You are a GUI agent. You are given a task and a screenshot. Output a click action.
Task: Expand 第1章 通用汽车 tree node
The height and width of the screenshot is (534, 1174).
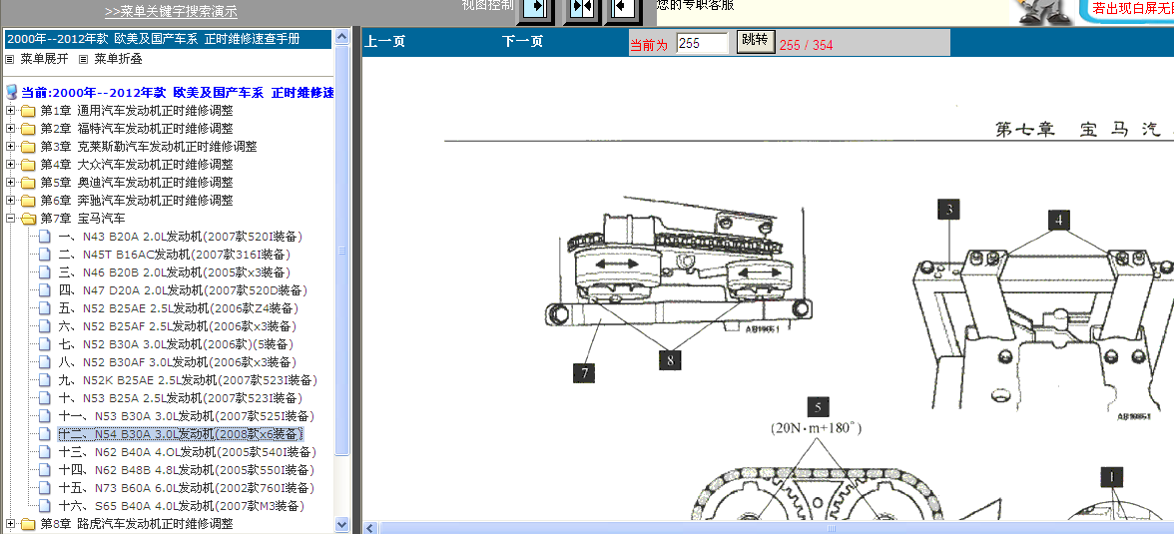pos(10,111)
